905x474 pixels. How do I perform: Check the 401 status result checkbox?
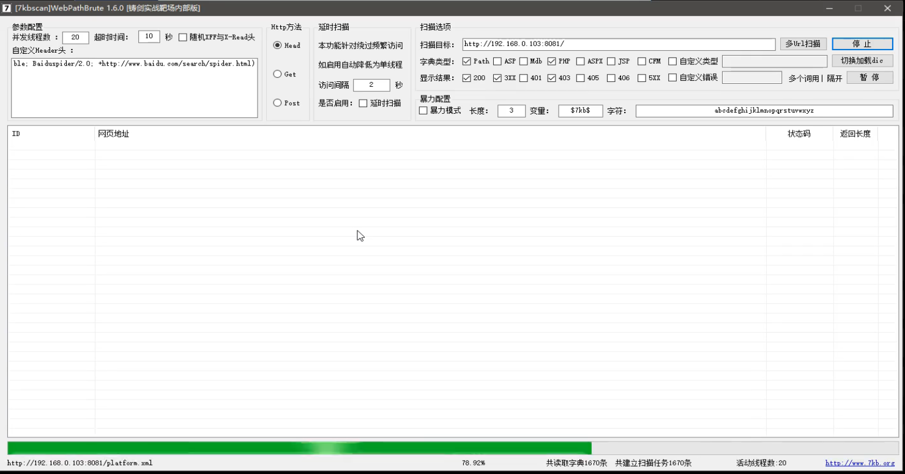click(x=523, y=78)
